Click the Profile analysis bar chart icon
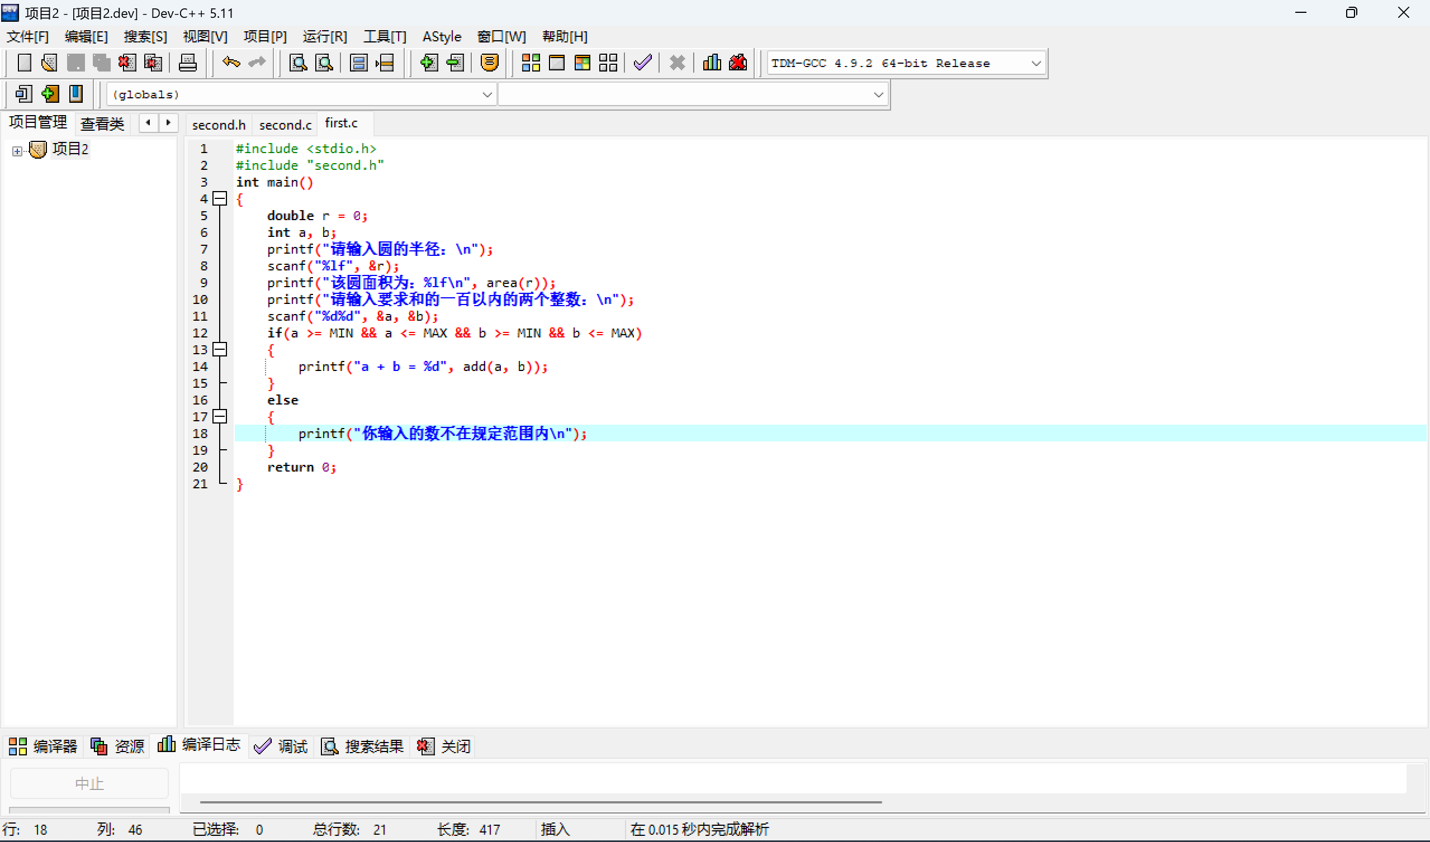 point(711,63)
